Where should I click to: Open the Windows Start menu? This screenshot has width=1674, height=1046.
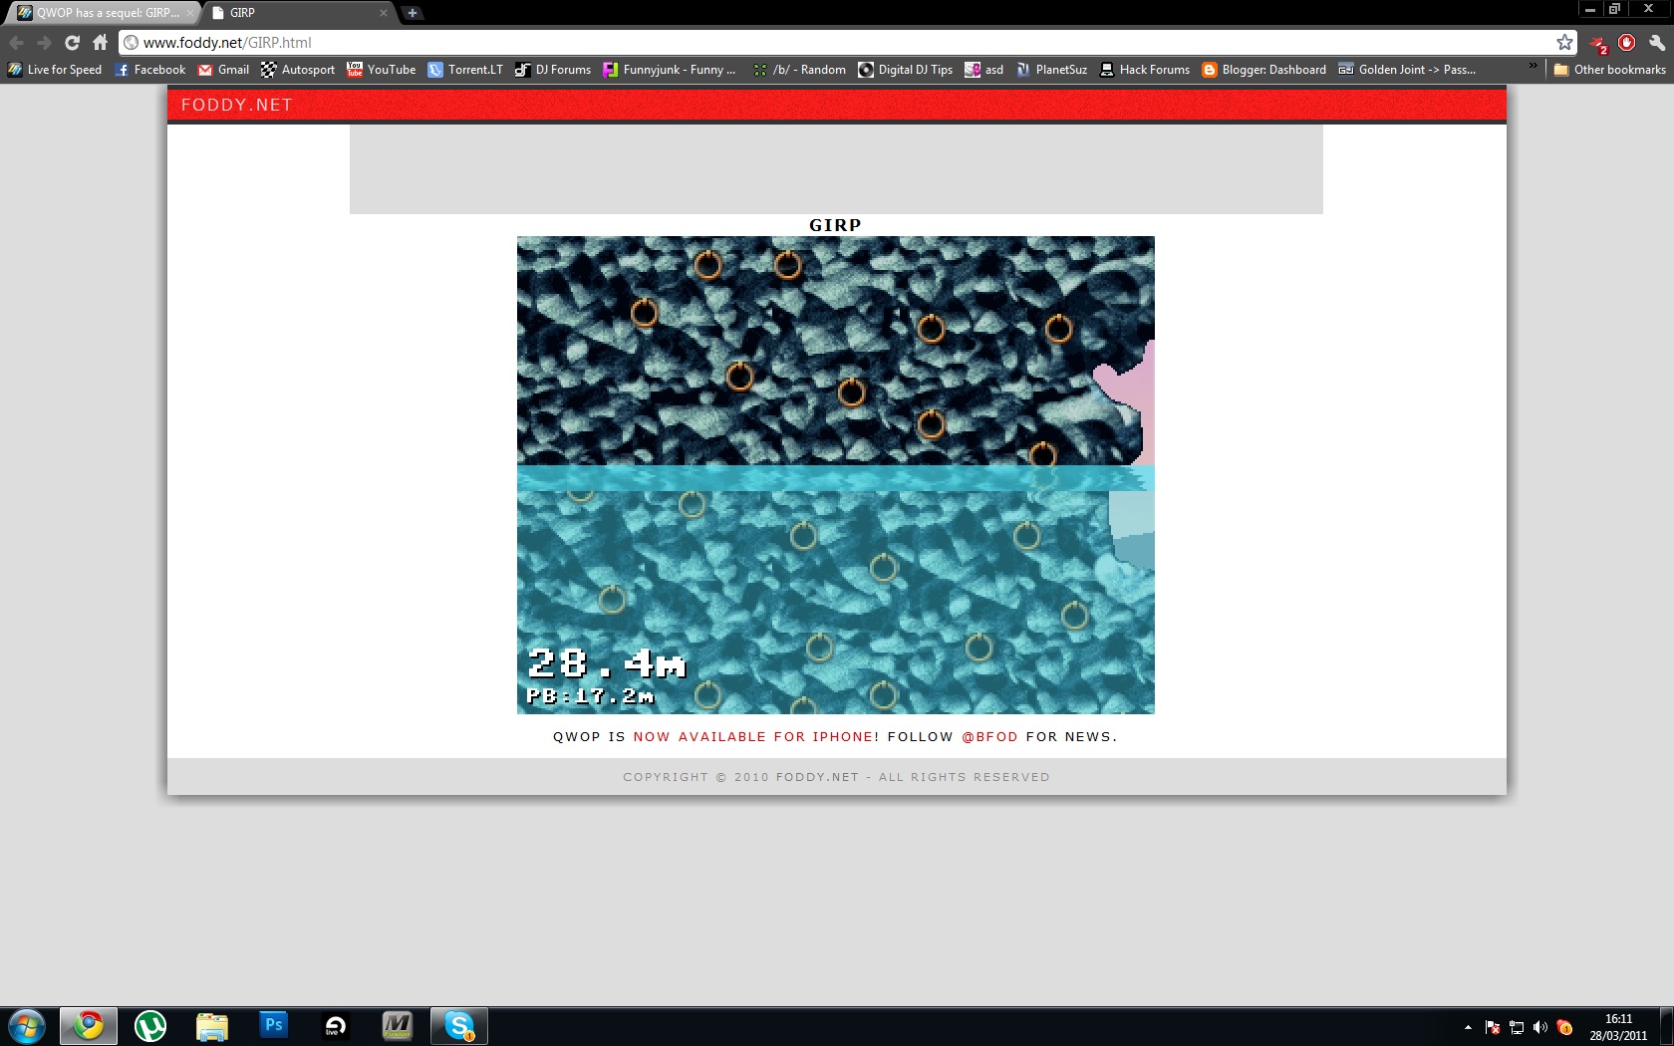click(x=27, y=1026)
